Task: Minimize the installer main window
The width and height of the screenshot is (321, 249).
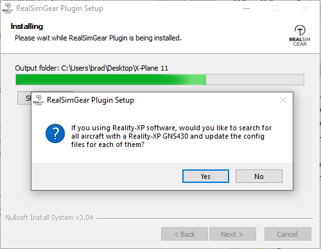Action: 247,8
